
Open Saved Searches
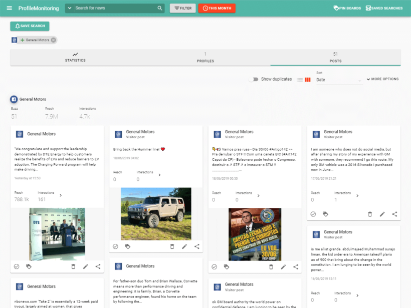tap(384, 8)
